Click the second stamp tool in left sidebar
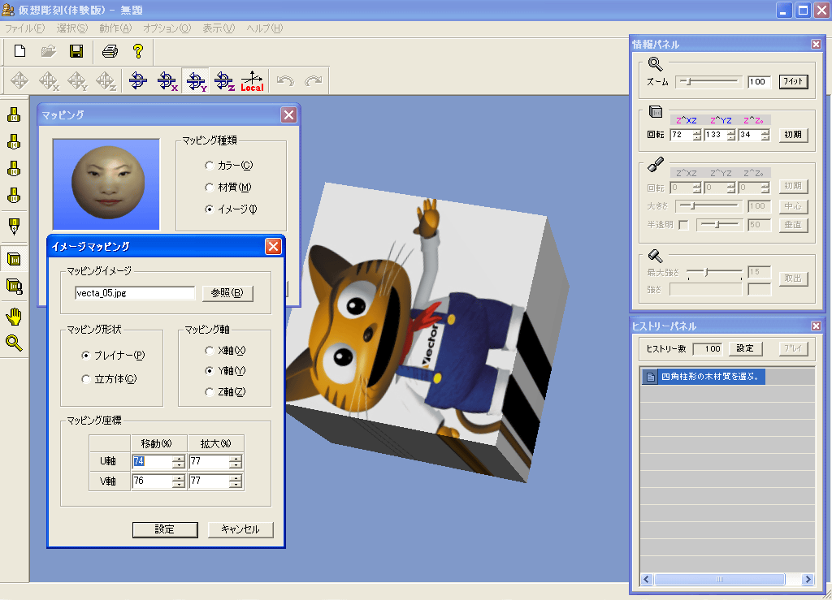The image size is (832, 600). [14, 141]
